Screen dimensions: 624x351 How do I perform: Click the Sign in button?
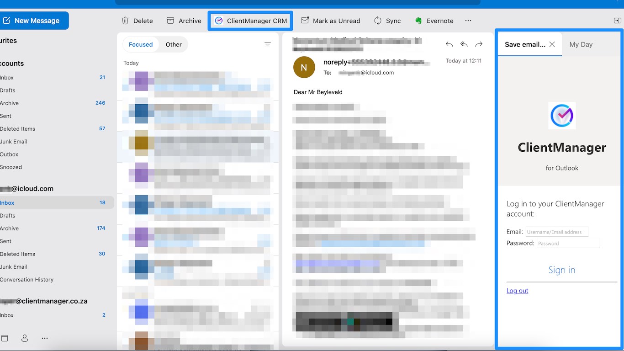(562, 270)
